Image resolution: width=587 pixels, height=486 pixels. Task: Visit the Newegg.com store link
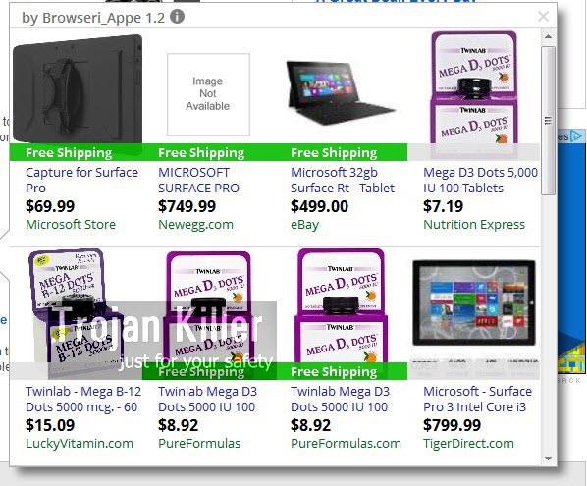point(195,225)
